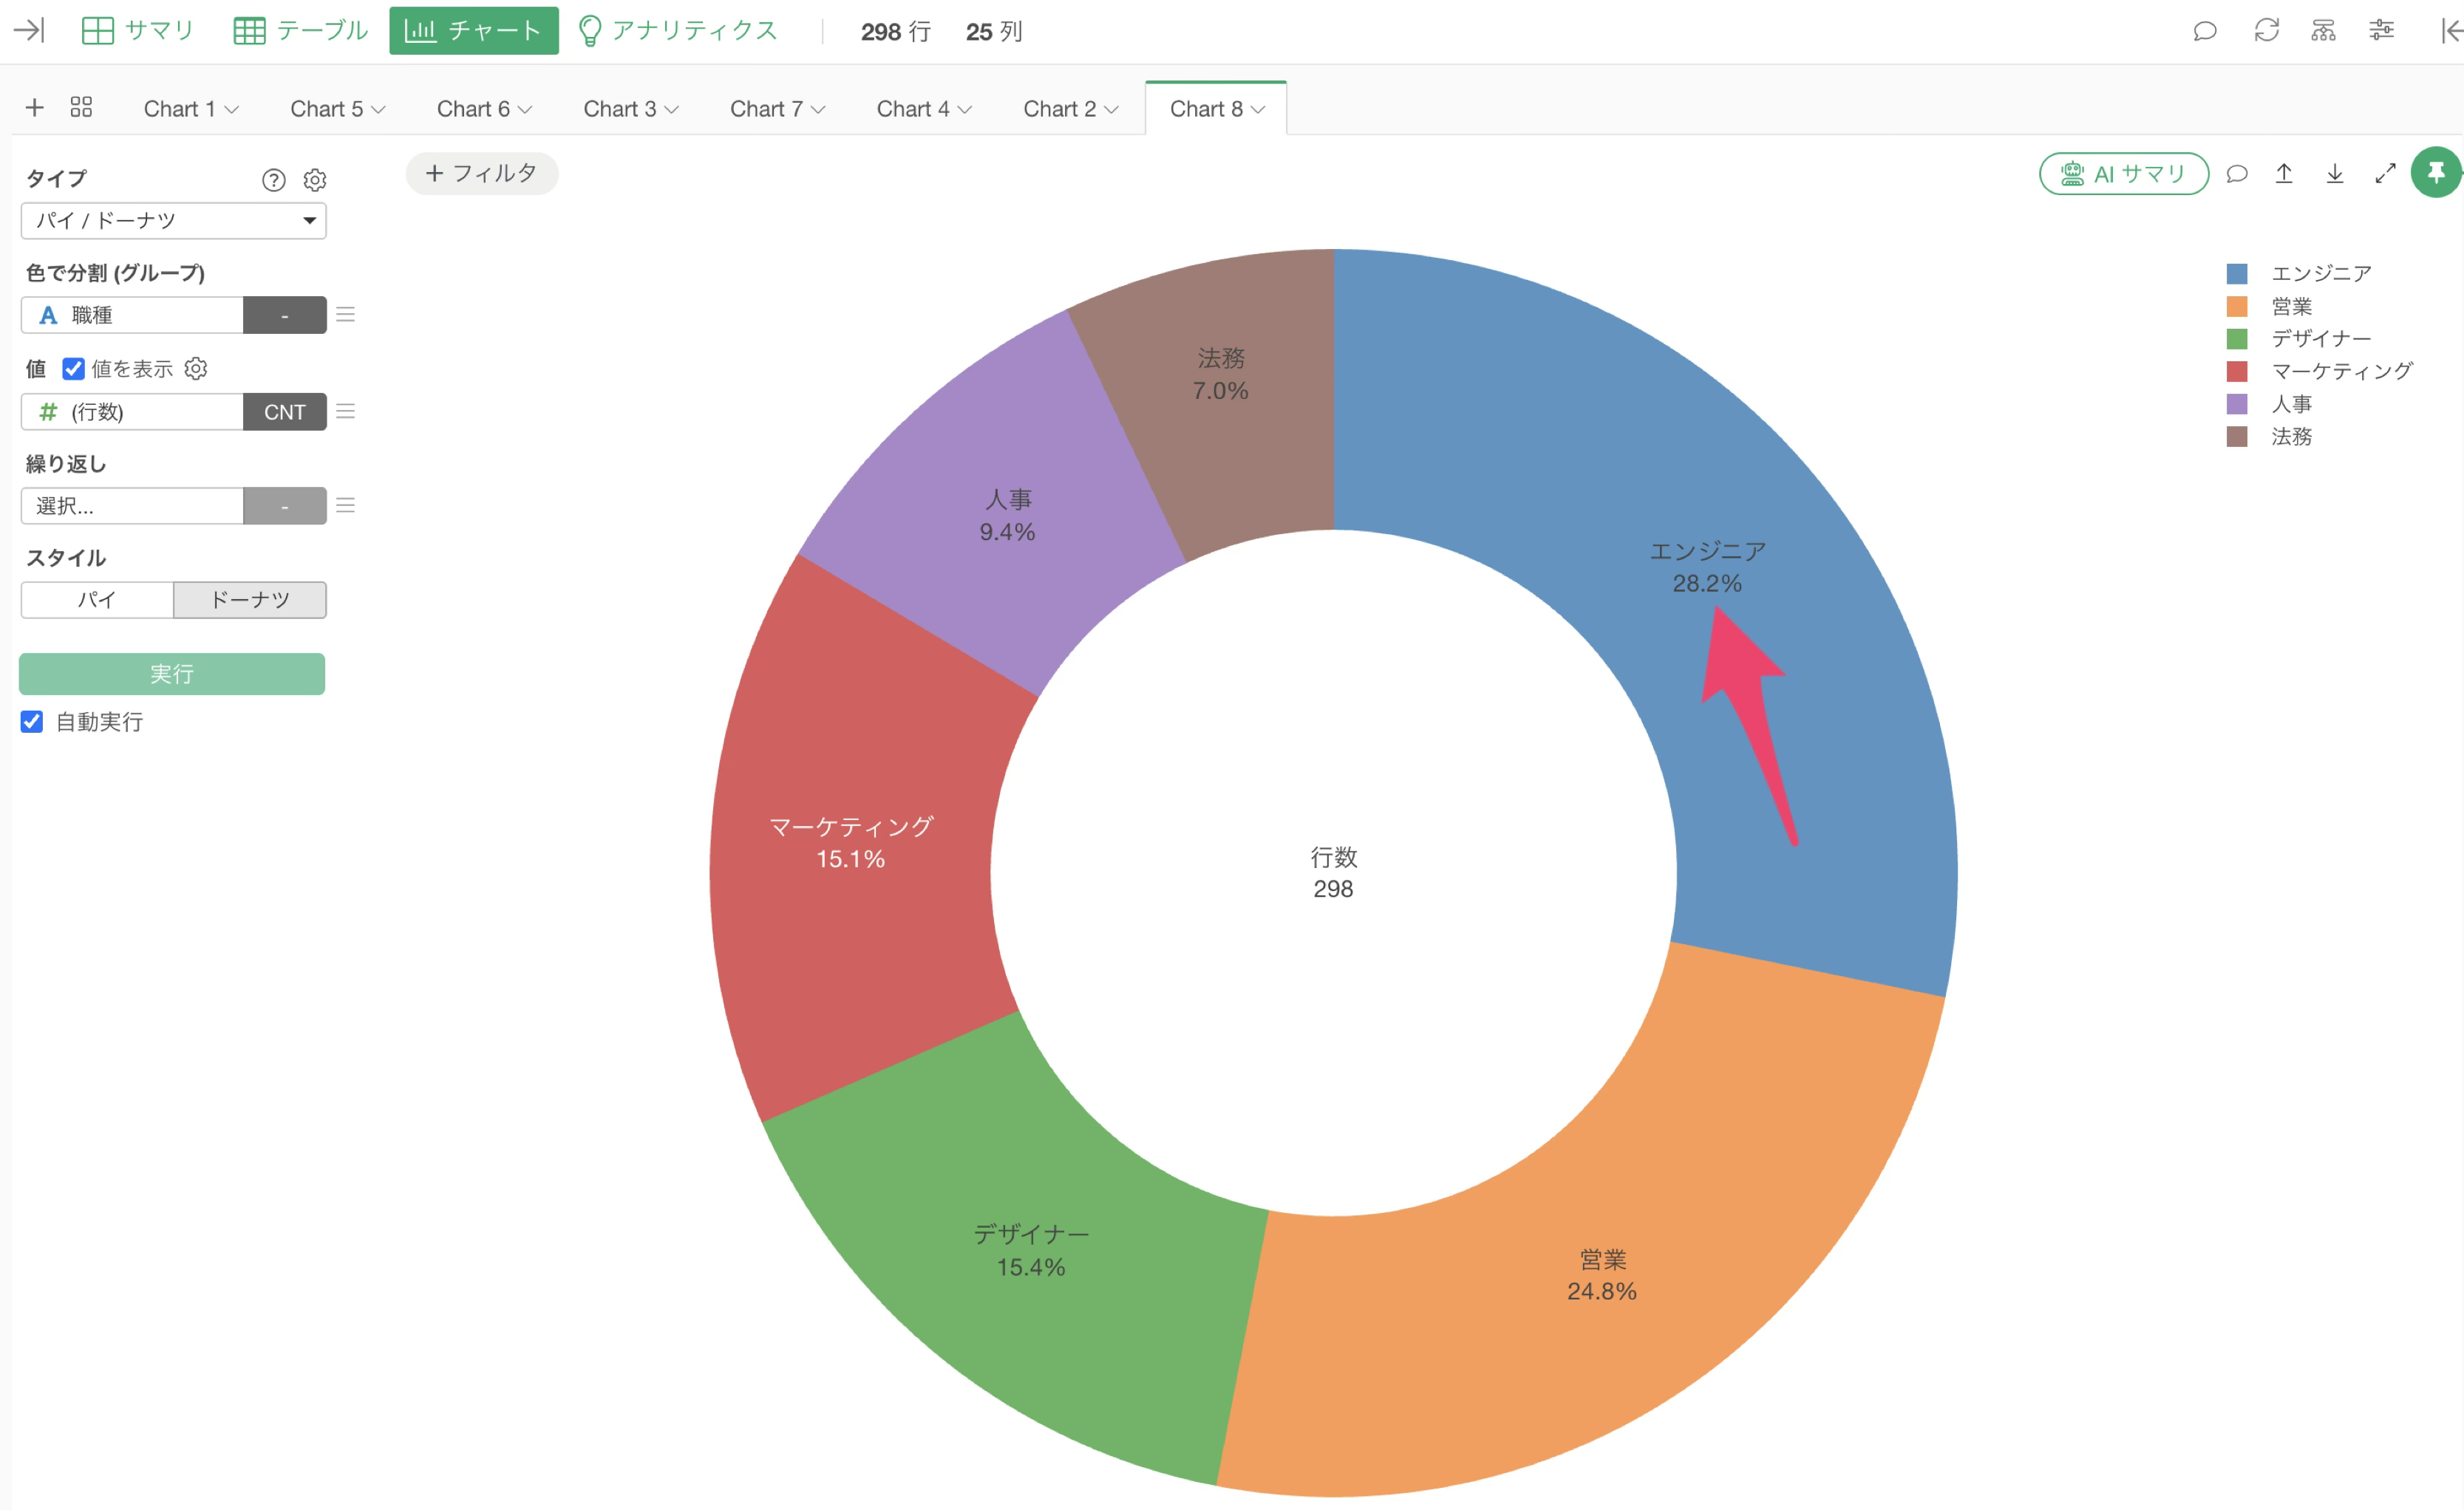The image size is (2464, 1510).
Task: Click the download chart arrow icon
Action: (2334, 174)
